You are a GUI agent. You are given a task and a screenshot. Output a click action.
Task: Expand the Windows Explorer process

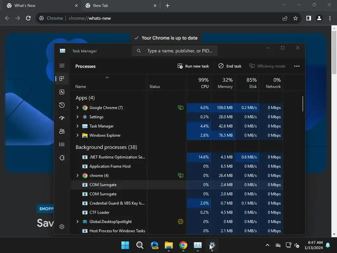pos(78,135)
